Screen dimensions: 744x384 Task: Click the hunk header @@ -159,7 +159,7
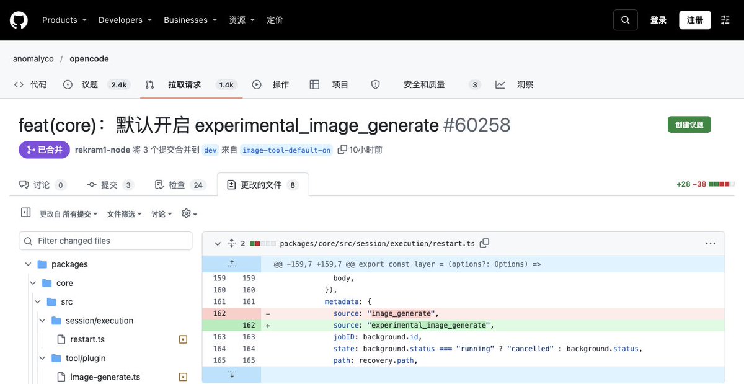point(407,264)
